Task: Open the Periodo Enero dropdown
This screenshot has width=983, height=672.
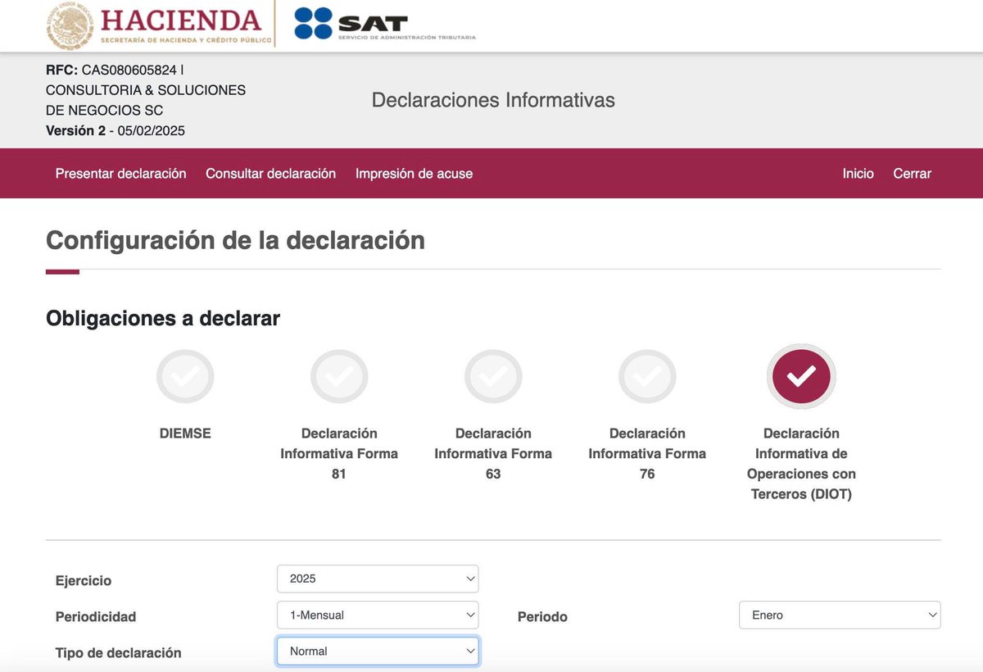Action: point(840,615)
